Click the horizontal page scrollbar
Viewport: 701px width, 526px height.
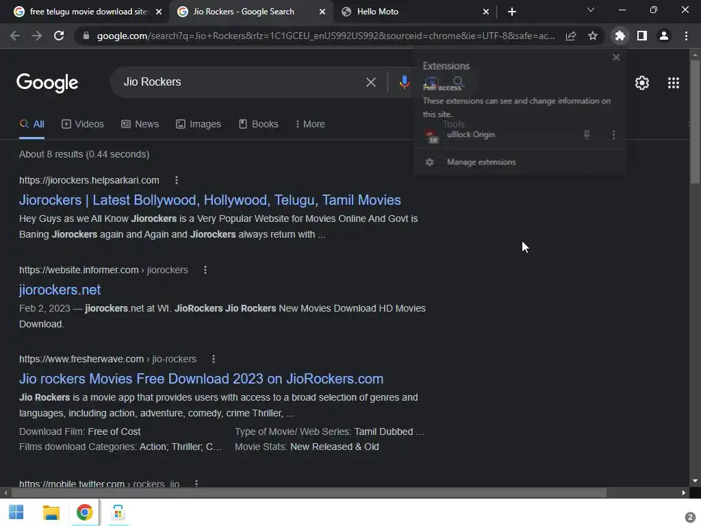point(309,492)
